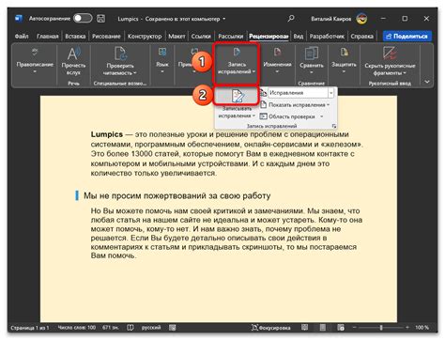Click the 100 % zoom level
The width and height of the screenshot is (445, 340).
(x=422, y=328)
